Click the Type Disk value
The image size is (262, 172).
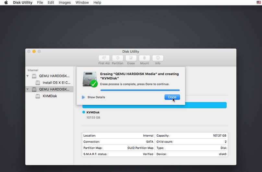tap(223, 148)
